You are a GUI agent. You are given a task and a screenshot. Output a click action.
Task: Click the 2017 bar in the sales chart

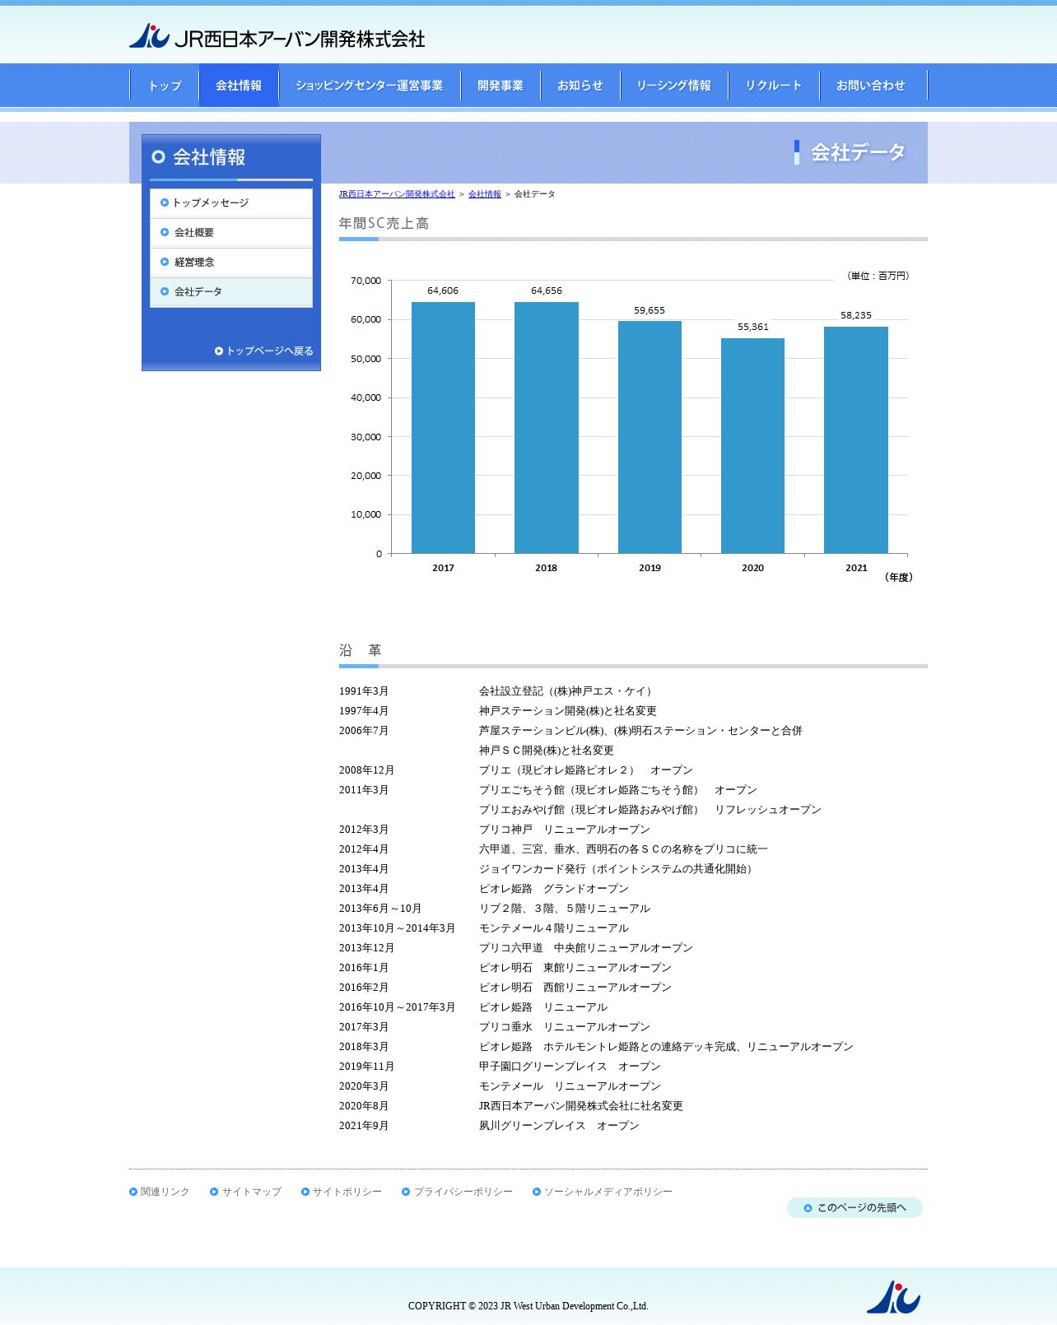[443, 428]
